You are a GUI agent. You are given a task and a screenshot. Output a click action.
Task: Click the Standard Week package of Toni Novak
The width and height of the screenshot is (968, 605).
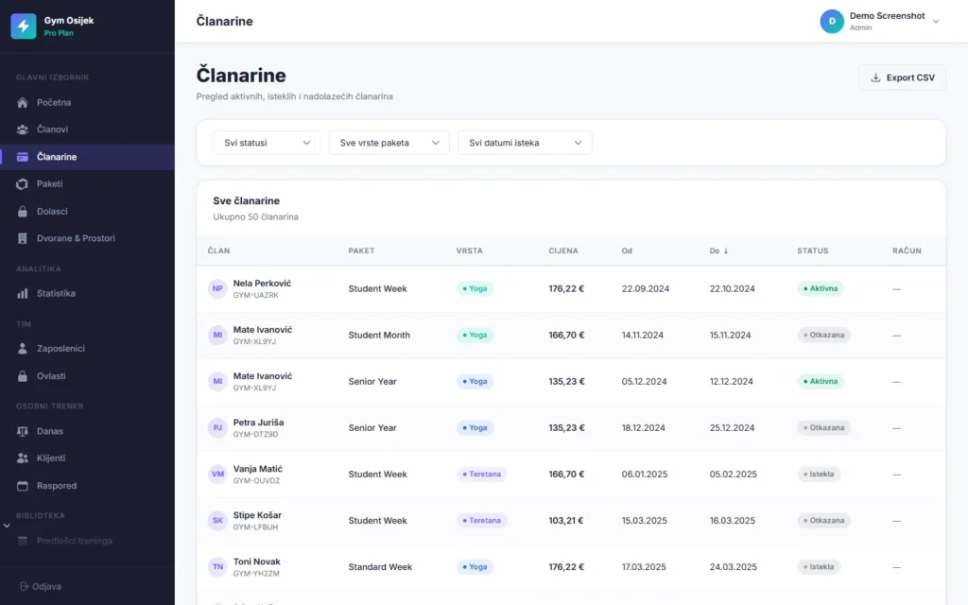point(380,567)
